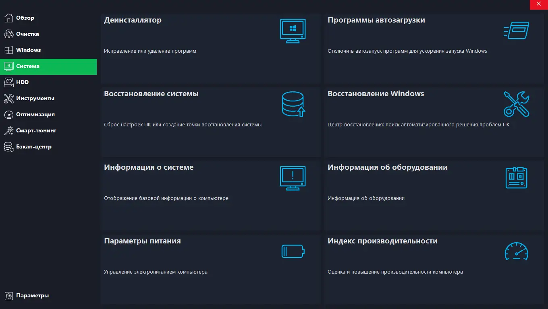Screen dimensions: 548x309
Task: Click description about отключить автозапуск программ
Action: tap(407, 51)
